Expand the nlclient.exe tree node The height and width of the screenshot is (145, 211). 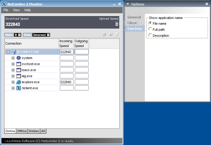pos(13,88)
